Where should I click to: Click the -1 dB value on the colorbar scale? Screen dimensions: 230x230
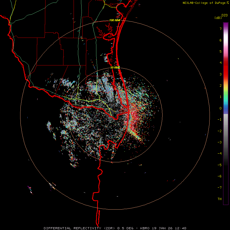tap(220, 120)
